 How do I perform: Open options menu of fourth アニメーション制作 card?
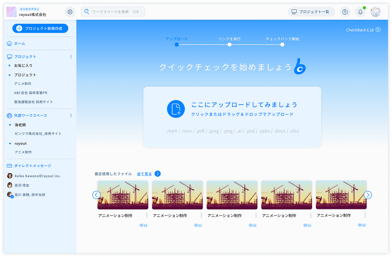click(x=310, y=215)
